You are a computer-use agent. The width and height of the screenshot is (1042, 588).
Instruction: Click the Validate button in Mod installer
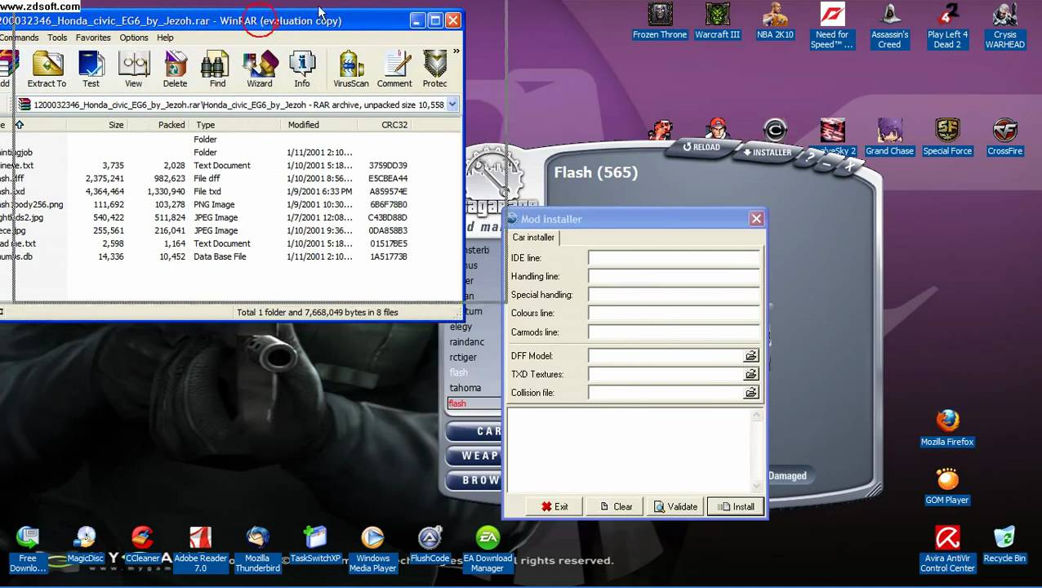pos(675,506)
